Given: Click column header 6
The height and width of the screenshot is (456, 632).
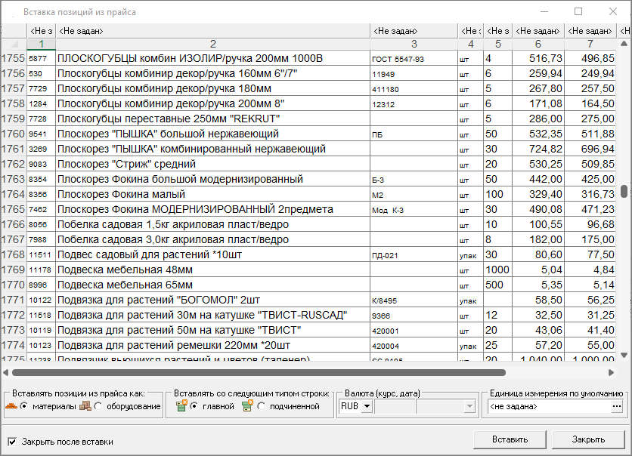Looking at the screenshot, I should pyautogui.click(x=538, y=44).
